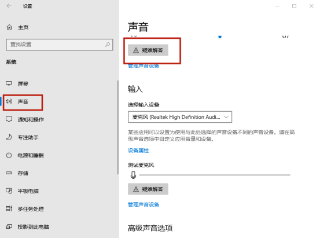
Task: Expand the 麦克风 input device dropdown
Action: (180, 117)
